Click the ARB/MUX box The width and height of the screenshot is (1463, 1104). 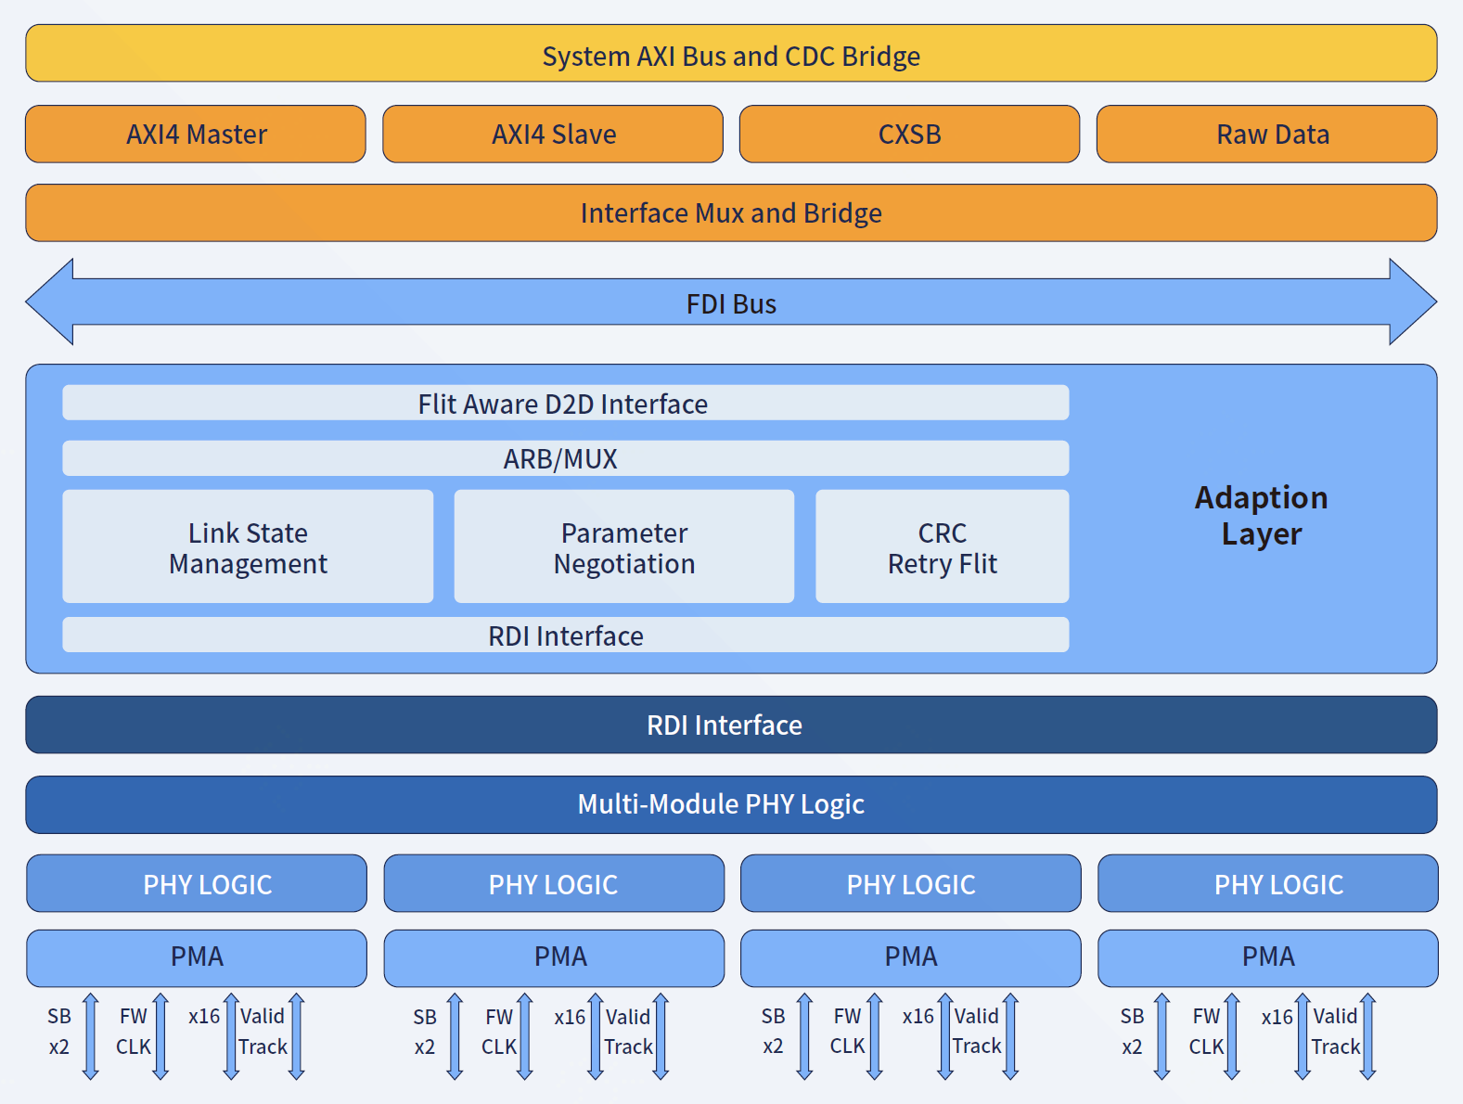[565, 458]
